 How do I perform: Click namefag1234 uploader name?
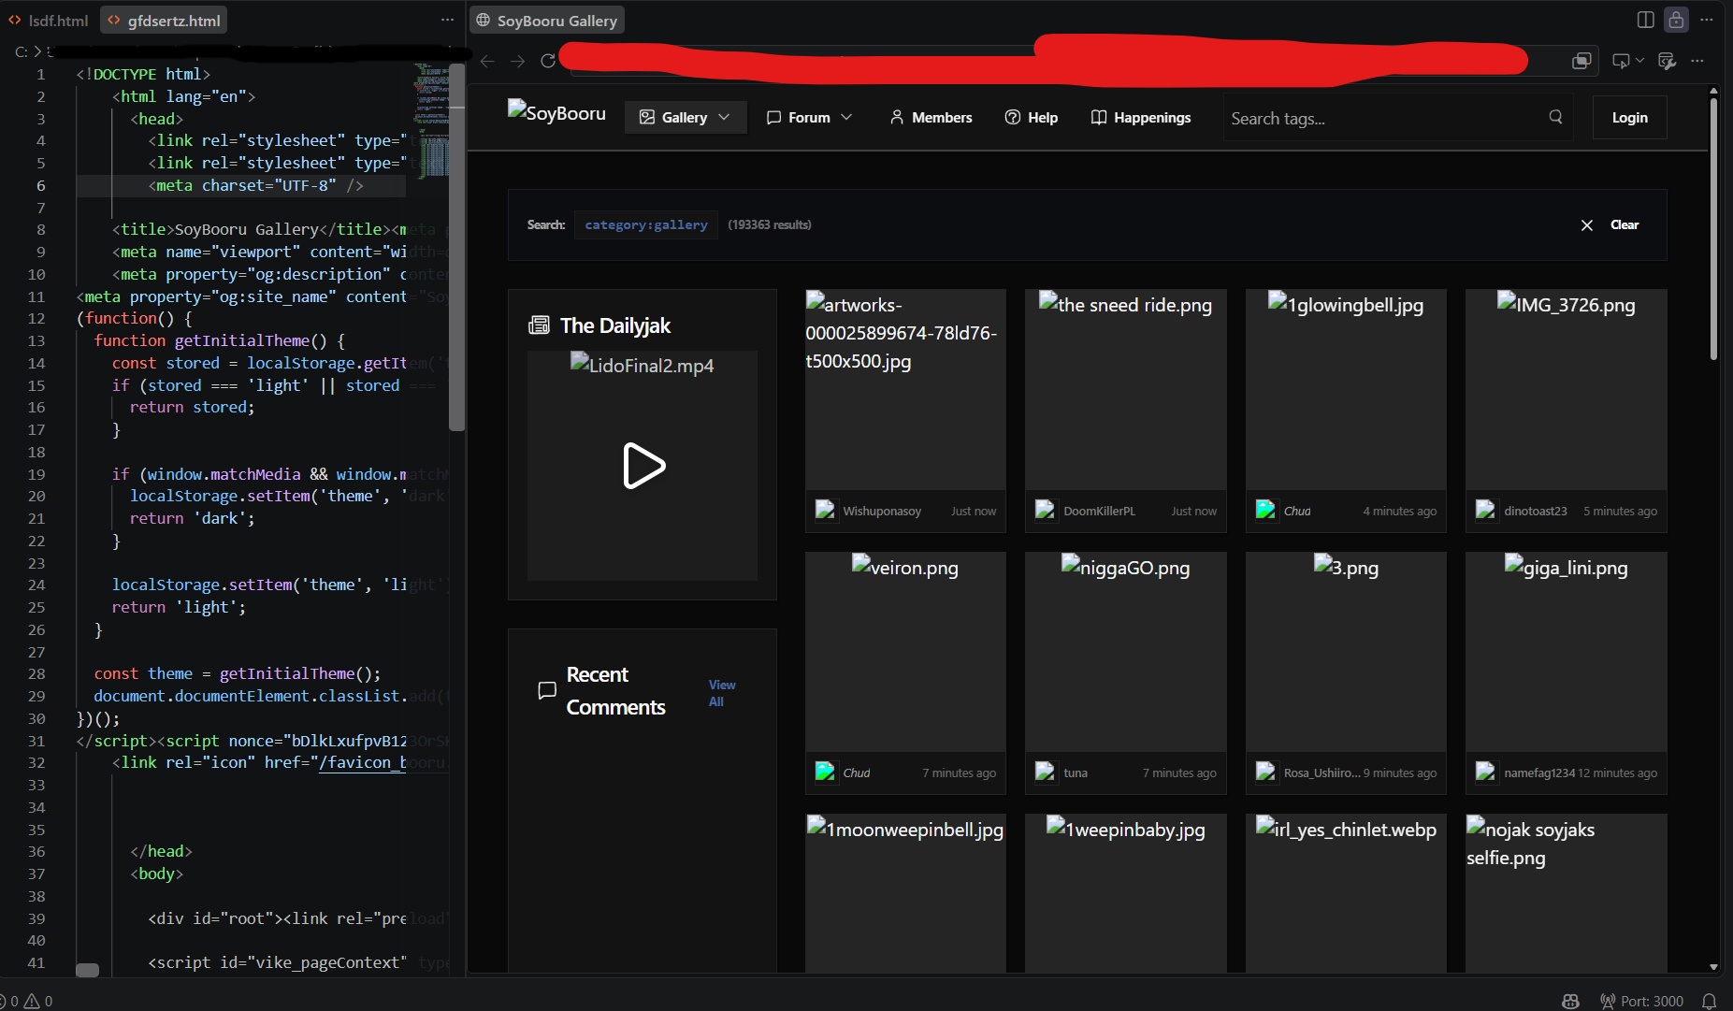point(1539,773)
